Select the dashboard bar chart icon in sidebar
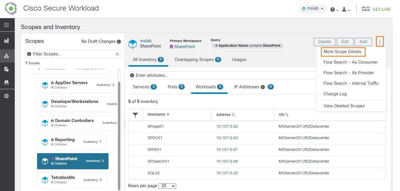 pos(7,40)
